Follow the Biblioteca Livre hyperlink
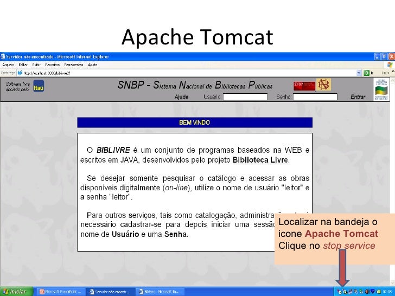 coord(260,160)
